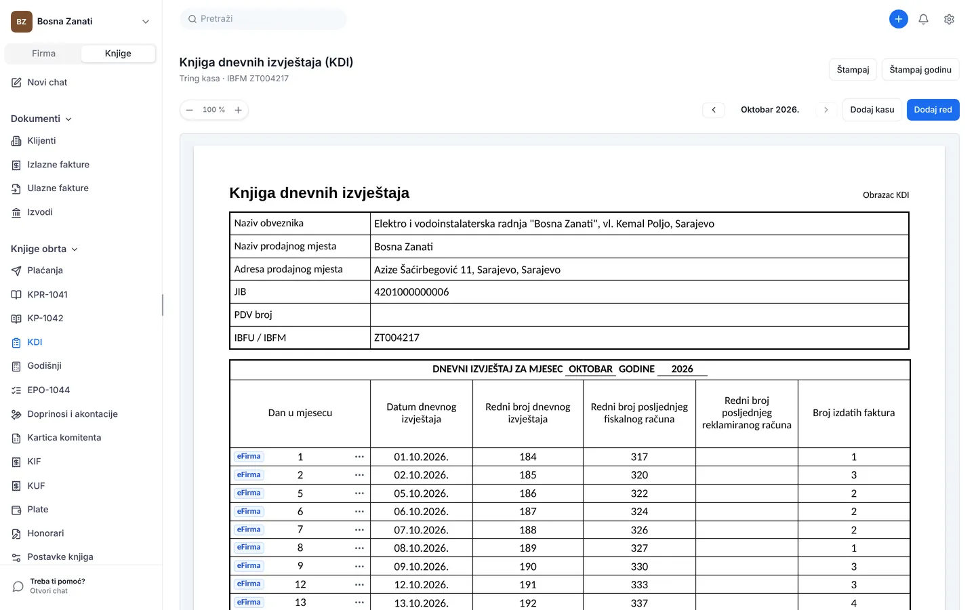Click the Dodaj red button
976x610 pixels.
[933, 110]
